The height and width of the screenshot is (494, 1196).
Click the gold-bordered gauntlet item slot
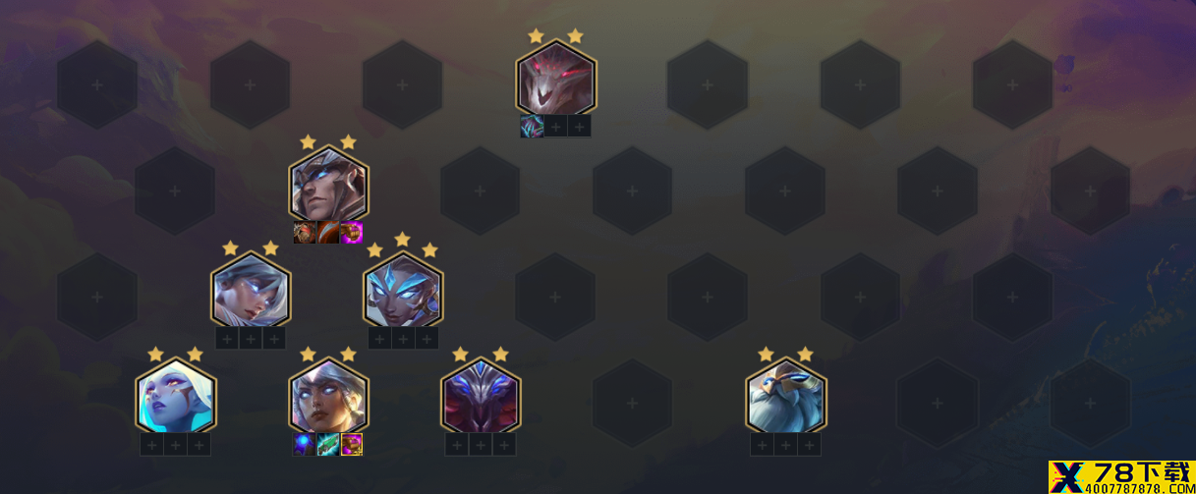(x=352, y=445)
